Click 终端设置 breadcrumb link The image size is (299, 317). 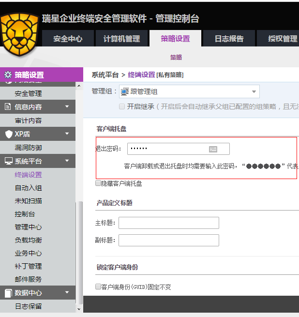point(141,75)
